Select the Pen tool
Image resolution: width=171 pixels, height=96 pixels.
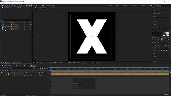coord(22,5)
